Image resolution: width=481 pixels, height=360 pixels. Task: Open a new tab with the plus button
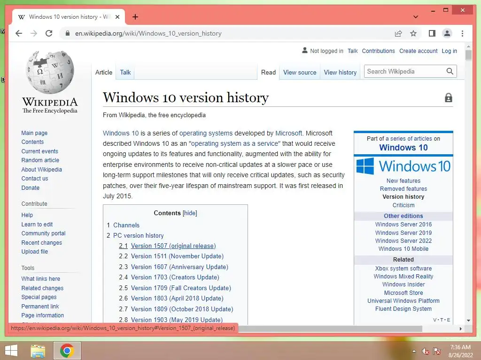135,17
